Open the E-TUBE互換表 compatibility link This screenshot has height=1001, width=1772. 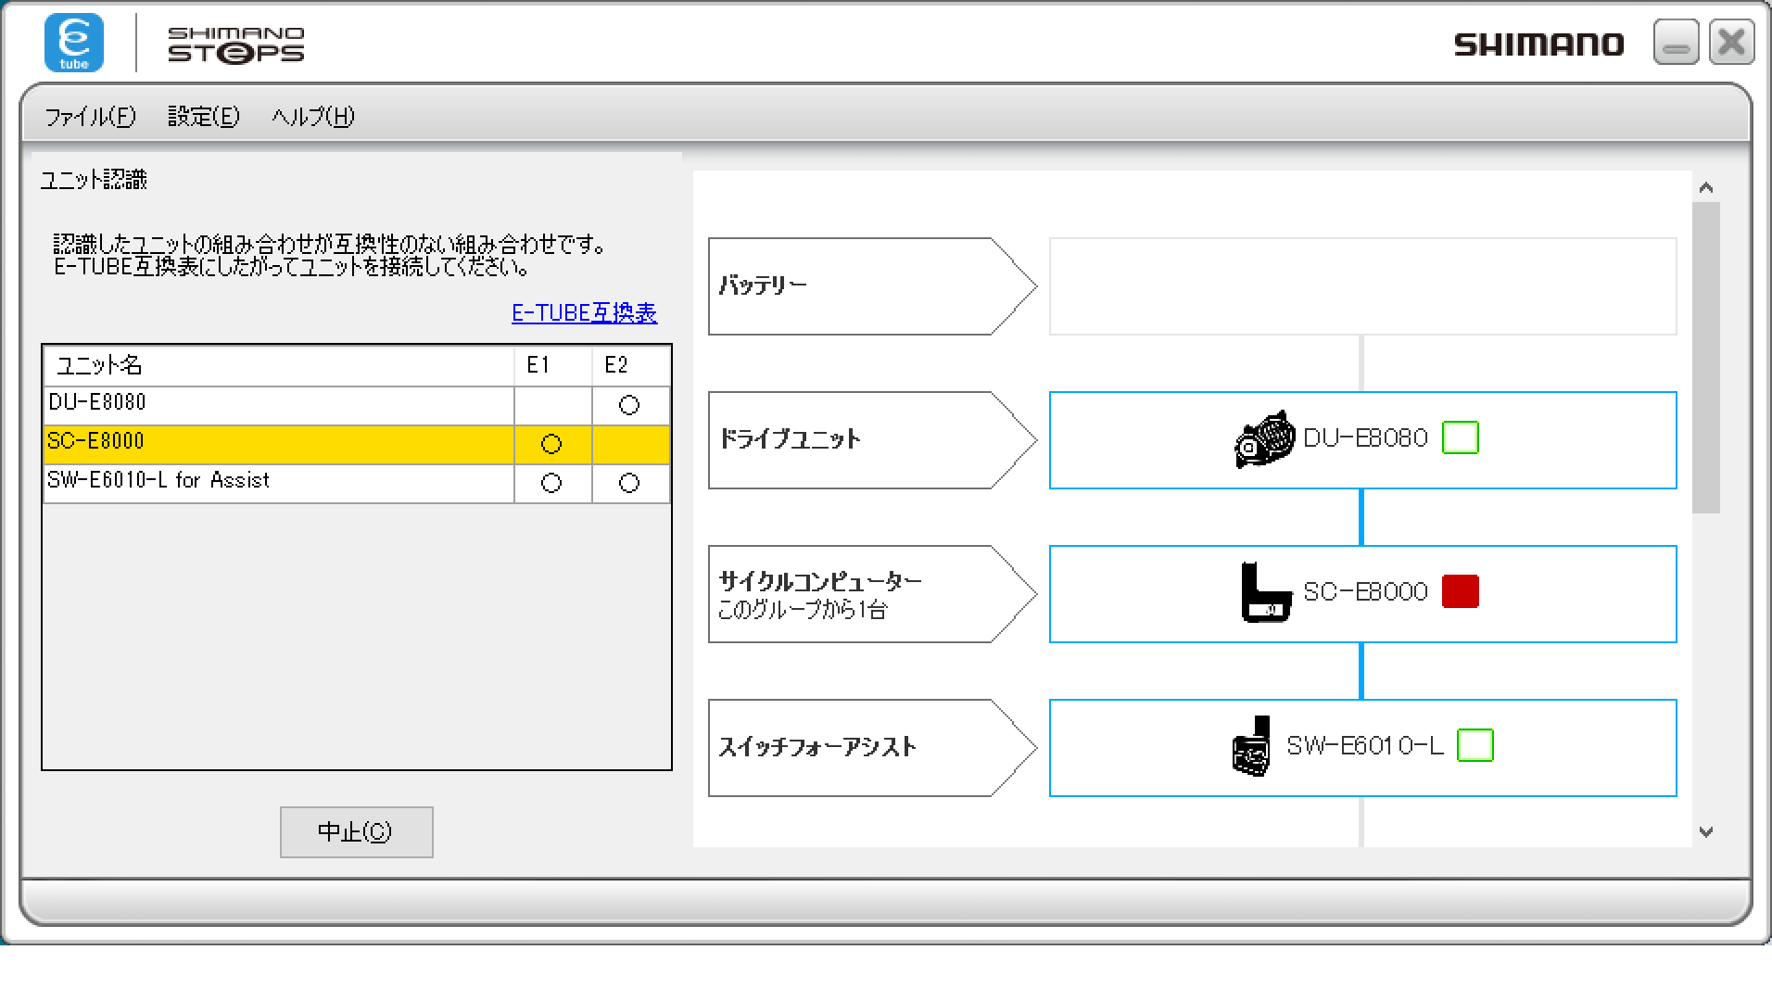point(584,313)
